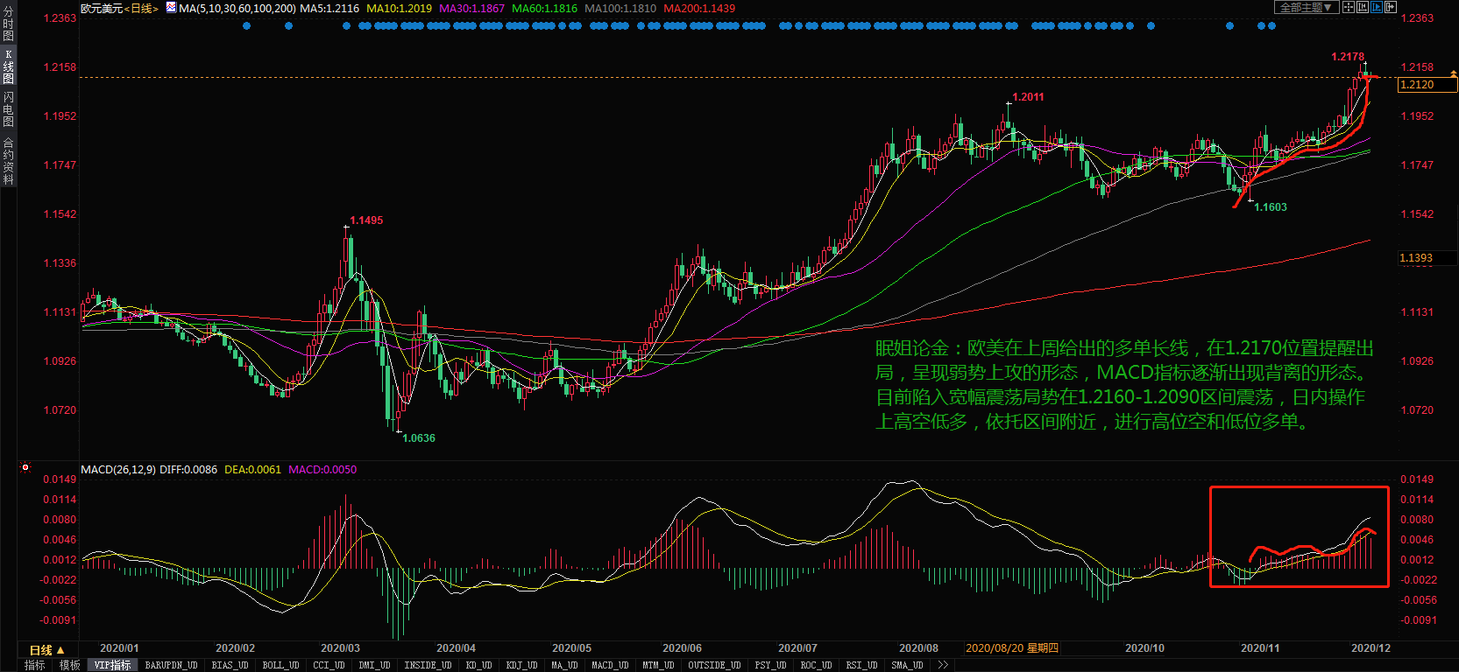This screenshot has height=672, width=1459.
Task: Apply the RSI_UD indicator
Action: (x=861, y=665)
